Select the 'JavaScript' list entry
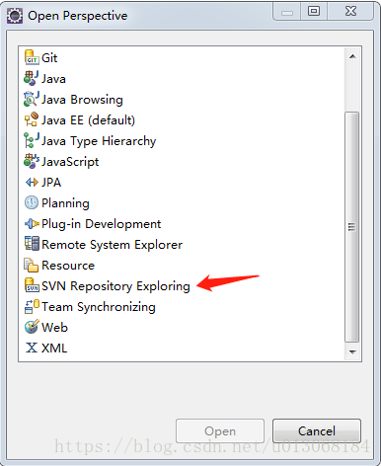 pyautogui.click(x=70, y=162)
